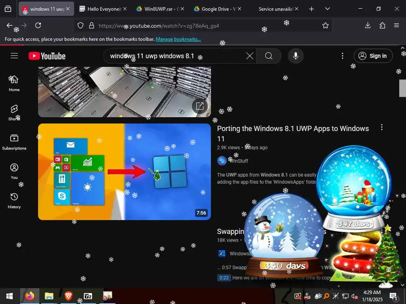Open WinStuff channel avatar
Image resolution: width=406 pixels, height=304 pixels.
tap(222, 161)
